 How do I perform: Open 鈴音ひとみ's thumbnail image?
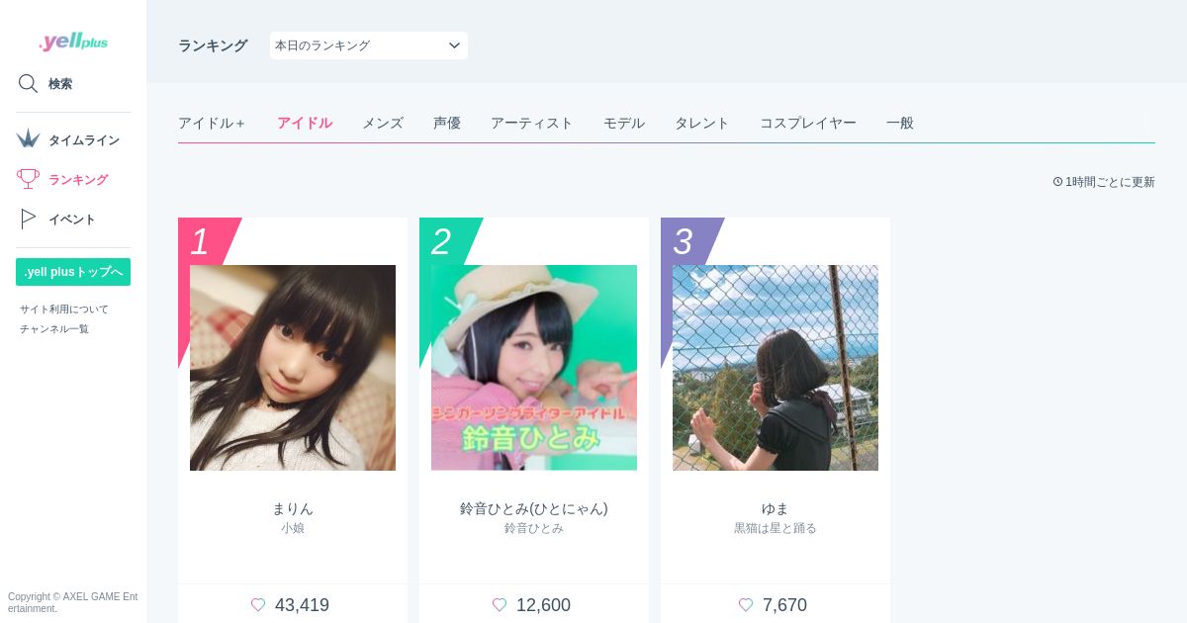(x=534, y=368)
